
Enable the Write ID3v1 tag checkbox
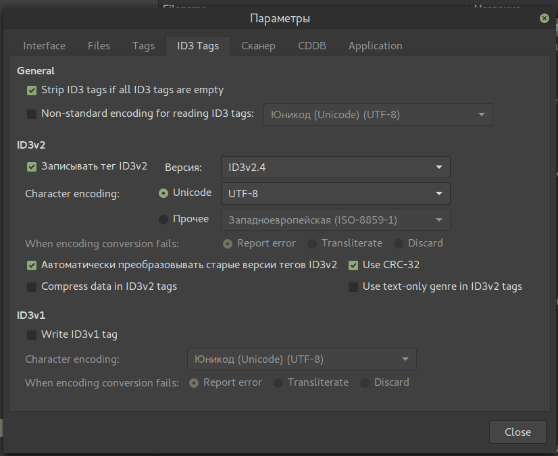32,335
